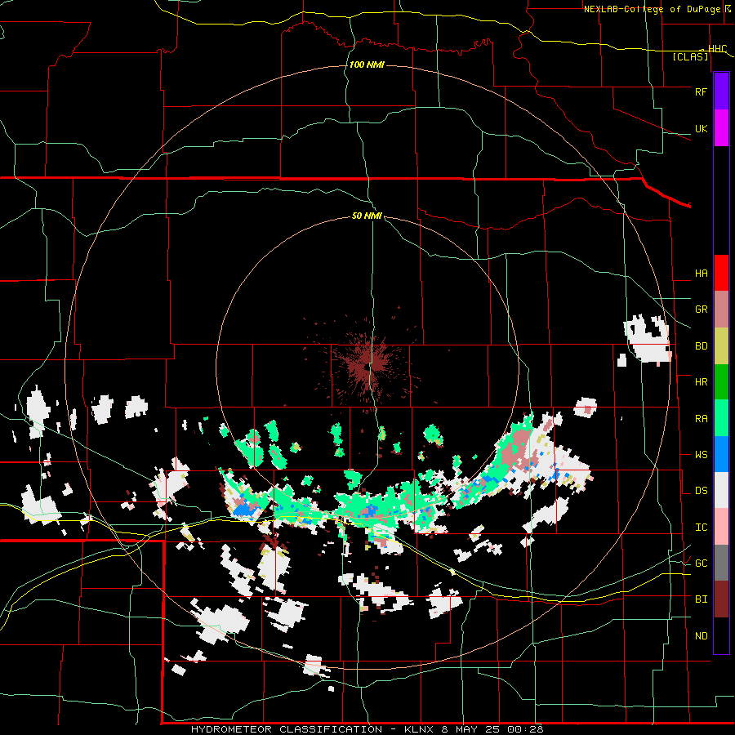Click the DS white legend swatch
The image size is (735, 735).
pyautogui.click(x=721, y=490)
